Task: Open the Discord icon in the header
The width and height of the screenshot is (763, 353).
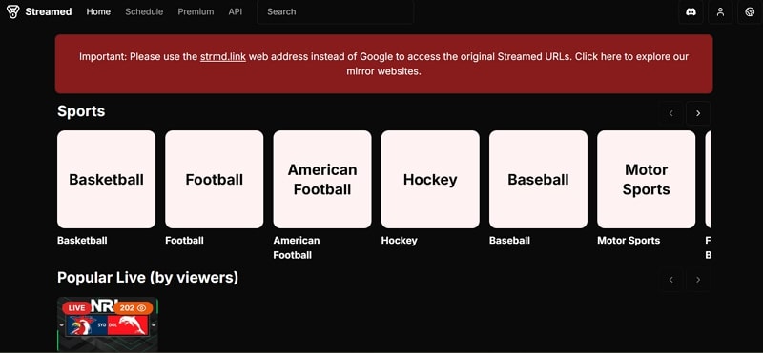Action: 691,12
